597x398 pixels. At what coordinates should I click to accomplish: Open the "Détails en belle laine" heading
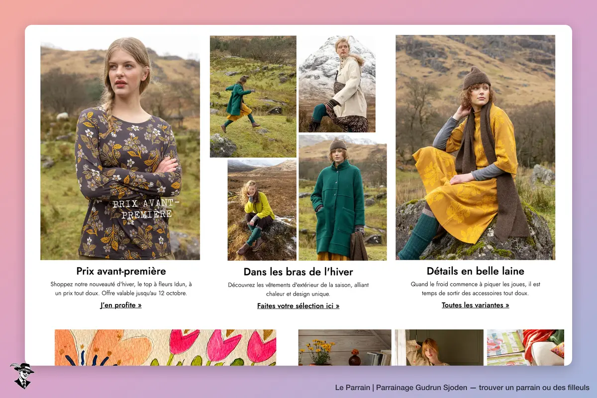click(x=475, y=271)
